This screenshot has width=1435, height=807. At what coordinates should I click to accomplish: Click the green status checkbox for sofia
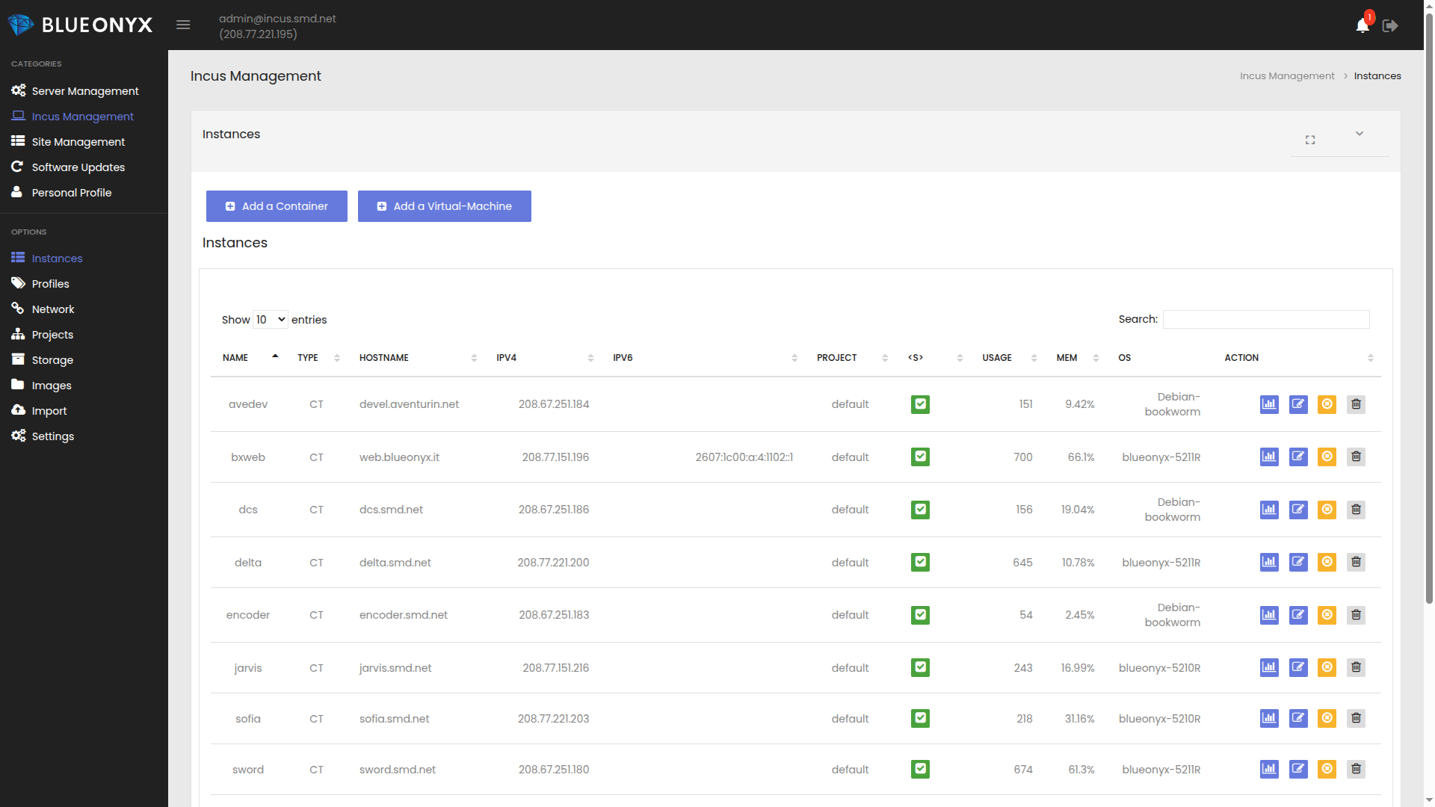920,718
